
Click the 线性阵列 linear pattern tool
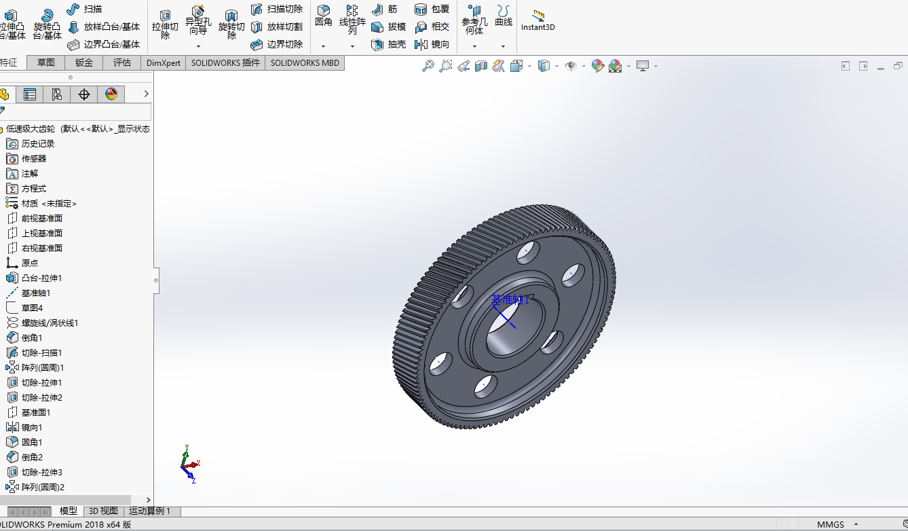[x=352, y=20]
